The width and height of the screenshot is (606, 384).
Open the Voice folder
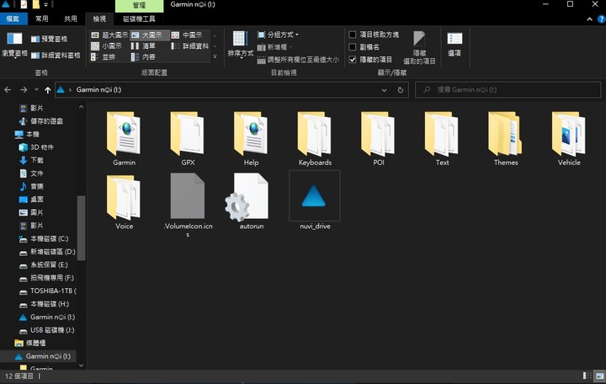point(124,202)
